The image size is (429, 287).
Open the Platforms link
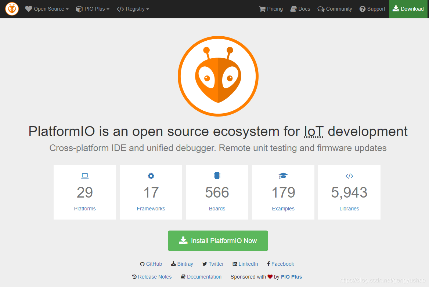pyautogui.click(x=85, y=209)
